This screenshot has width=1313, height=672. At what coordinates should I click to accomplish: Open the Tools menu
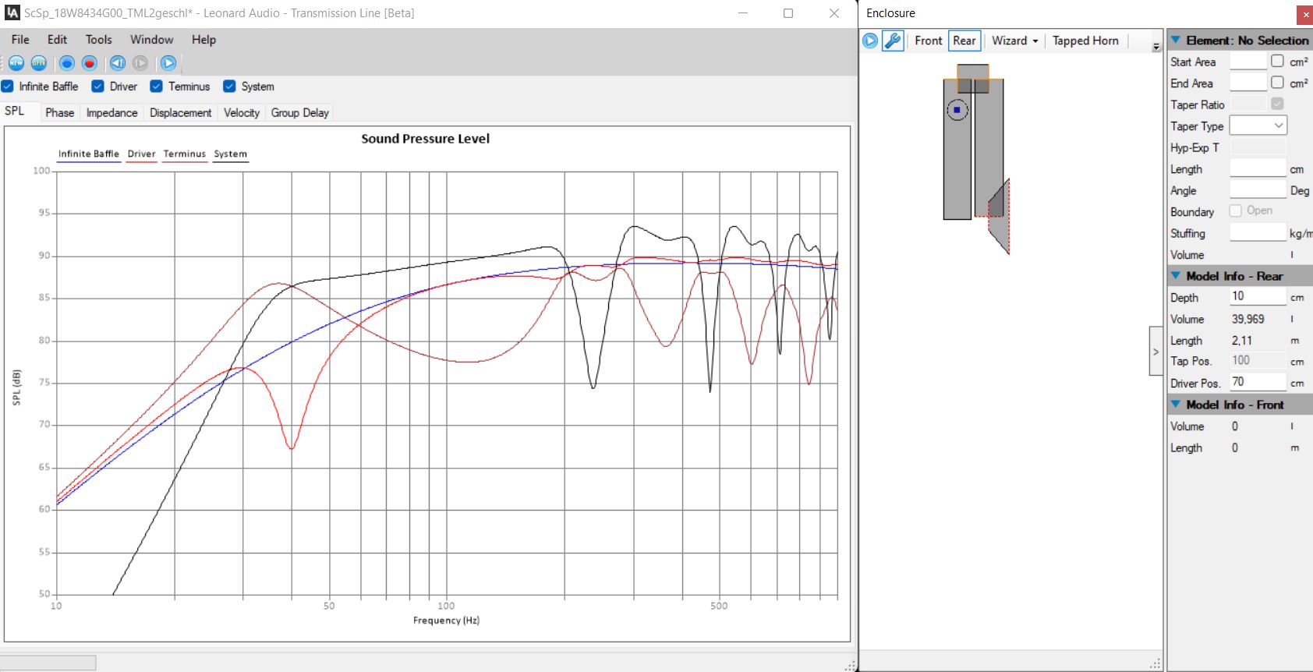98,40
